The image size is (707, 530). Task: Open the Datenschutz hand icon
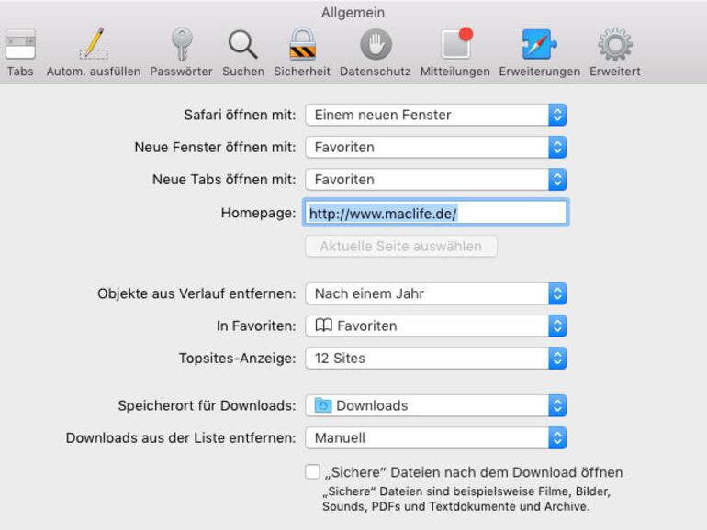point(376,44)
